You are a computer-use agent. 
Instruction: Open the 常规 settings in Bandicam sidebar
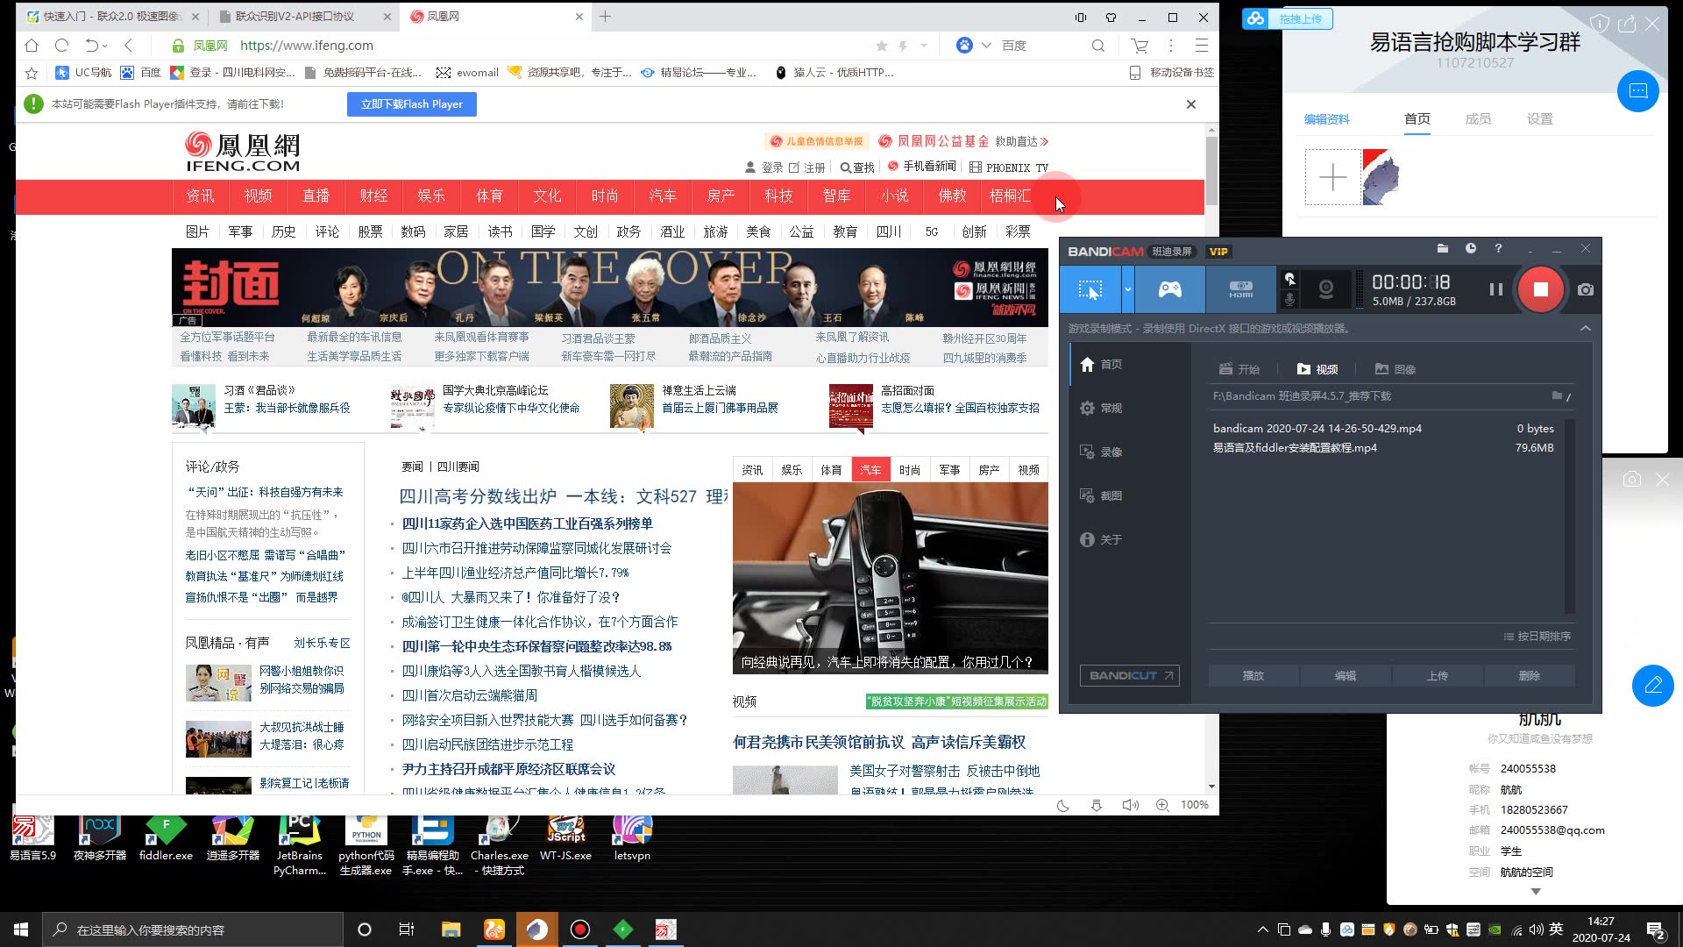click(1102, 408)
